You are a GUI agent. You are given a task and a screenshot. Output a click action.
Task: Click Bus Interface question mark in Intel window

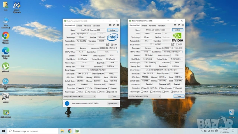[x=118, y=52]
